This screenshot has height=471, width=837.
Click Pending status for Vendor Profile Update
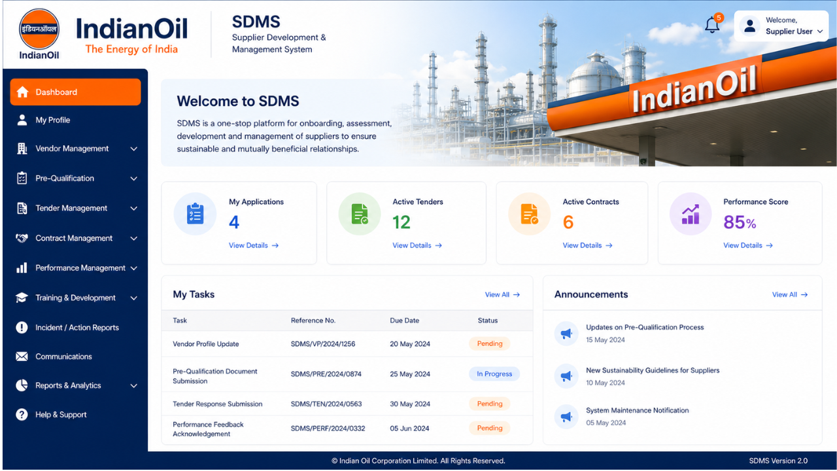pyautogui.click(x=490, y=343)
